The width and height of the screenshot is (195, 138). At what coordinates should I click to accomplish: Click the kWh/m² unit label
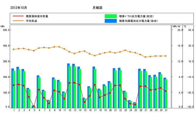(x=176, y=26)
